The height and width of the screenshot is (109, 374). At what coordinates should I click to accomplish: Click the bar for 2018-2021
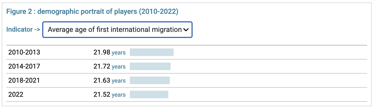click(150, 80)
